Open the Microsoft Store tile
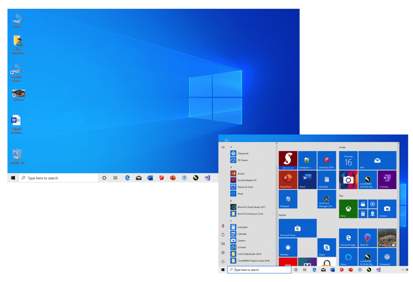 pyautogui.click(x=298, y=228)
